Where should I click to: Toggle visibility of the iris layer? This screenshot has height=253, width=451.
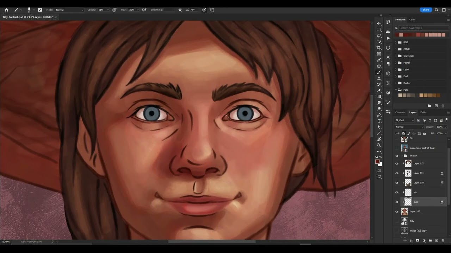coord(397,192)
